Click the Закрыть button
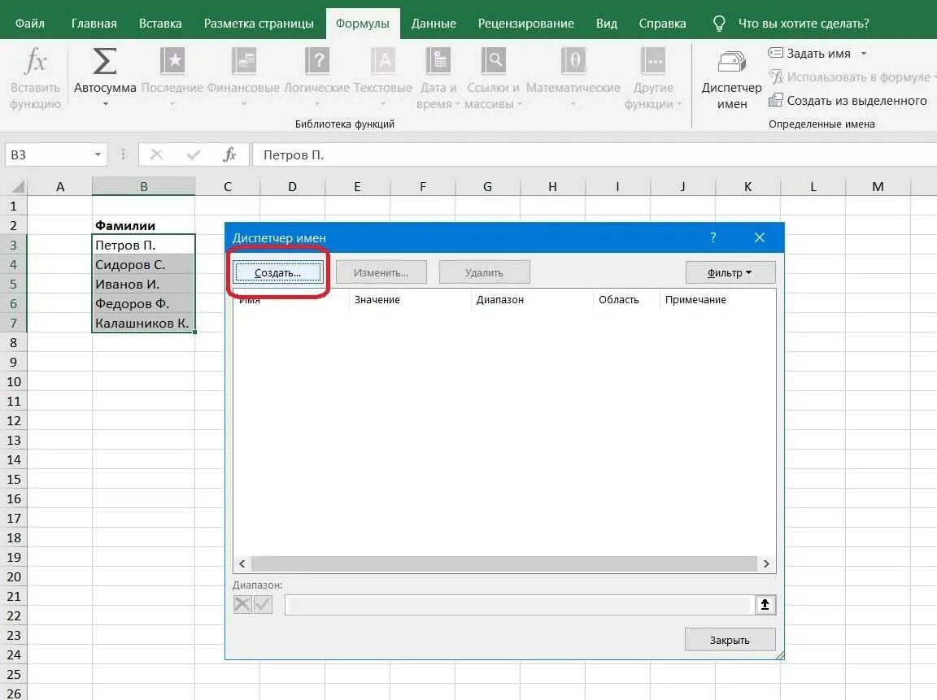937x700 pixels. coord(730,640)
